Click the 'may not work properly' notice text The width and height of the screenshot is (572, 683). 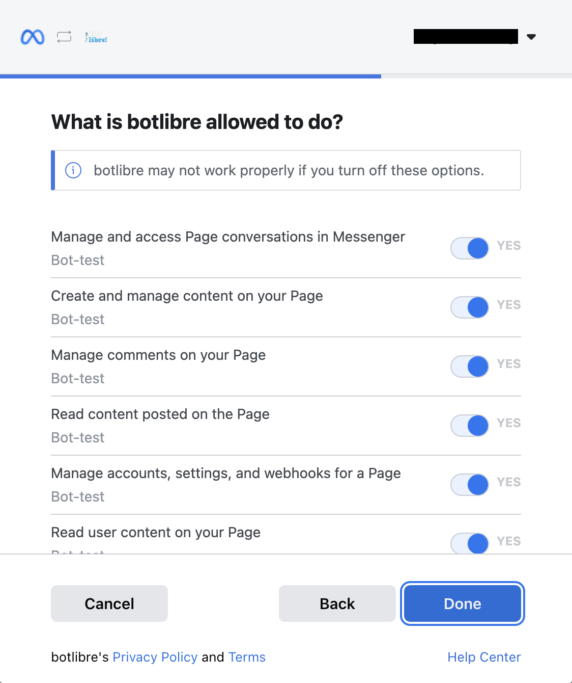click(289, 170)
